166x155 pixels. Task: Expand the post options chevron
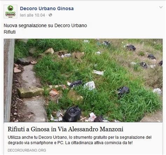[161, 7]
